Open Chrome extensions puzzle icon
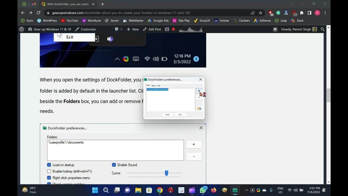Screen dimensions: 348x196 point(302,13)
